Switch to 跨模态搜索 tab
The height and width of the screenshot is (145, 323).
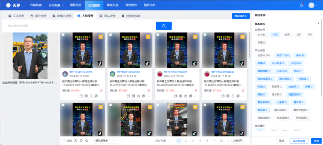point(62,16)
